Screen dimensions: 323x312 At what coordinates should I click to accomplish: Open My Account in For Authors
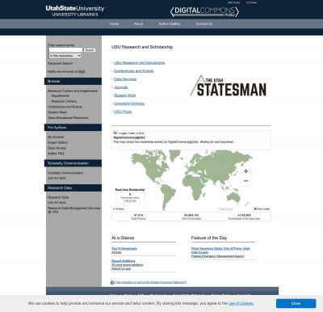pyautogui.click(x=56, y=137)
